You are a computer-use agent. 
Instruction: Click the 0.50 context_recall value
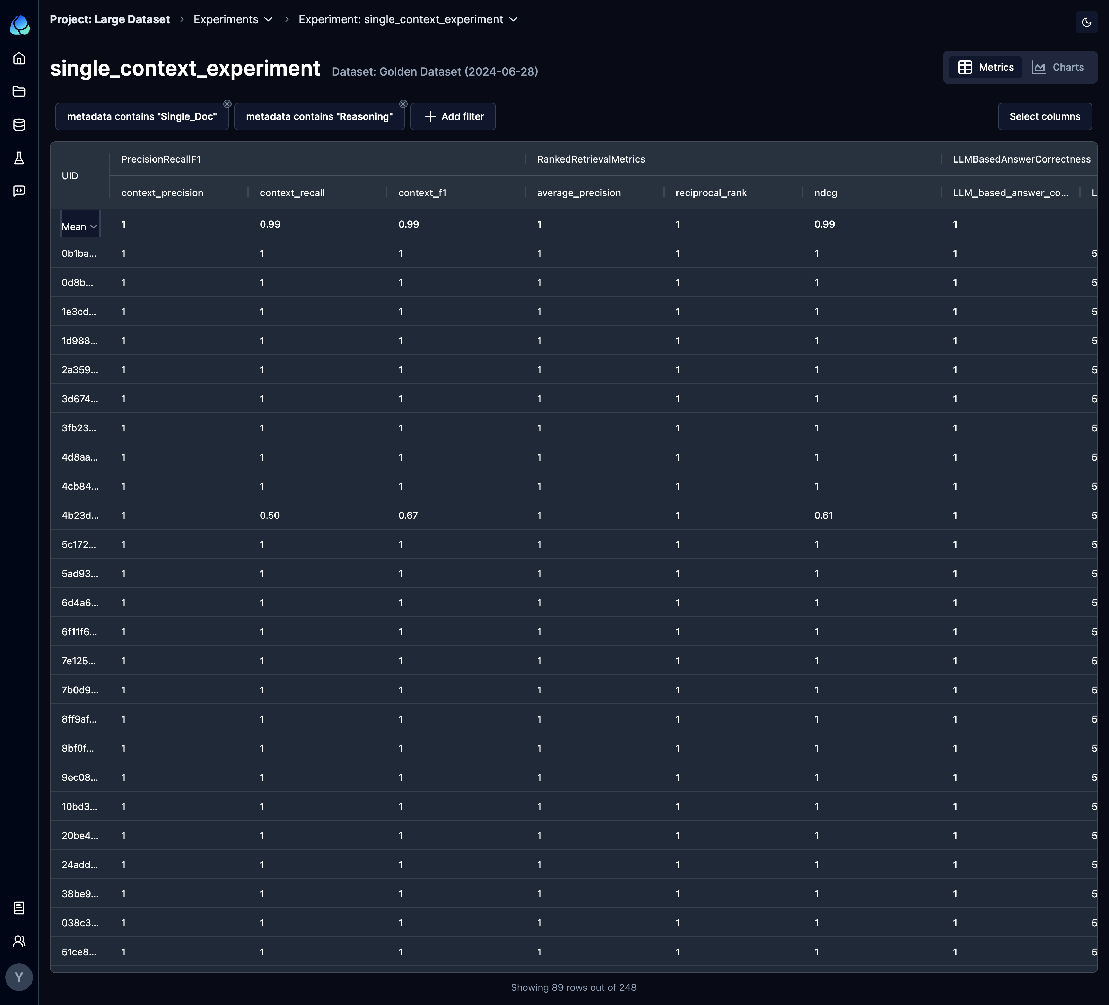[x=270, y=515]
